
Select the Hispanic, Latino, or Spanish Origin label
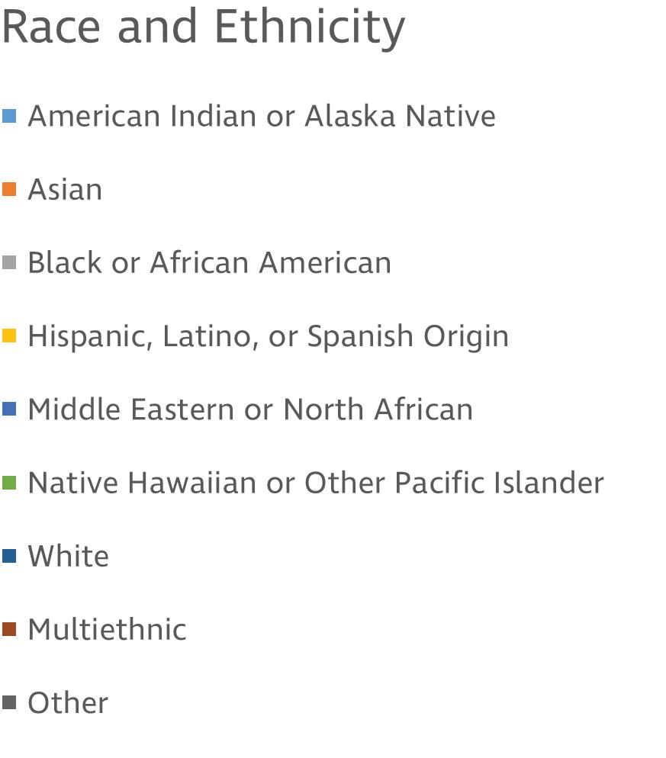[268, 336]
